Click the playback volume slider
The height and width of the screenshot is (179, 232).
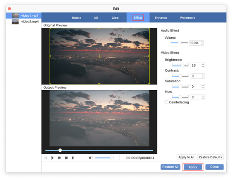[104, 158]
